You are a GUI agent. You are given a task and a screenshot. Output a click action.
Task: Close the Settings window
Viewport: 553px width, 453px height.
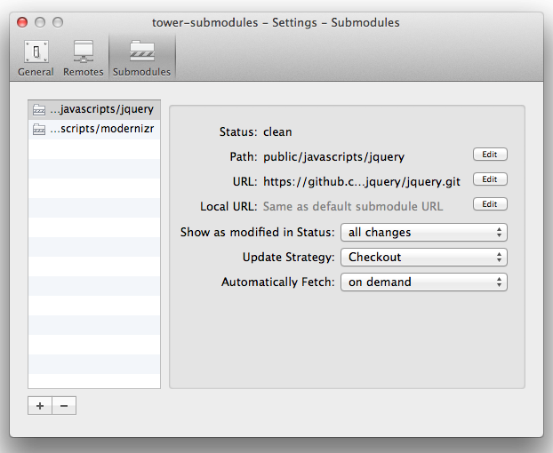(x=23, y=21)
